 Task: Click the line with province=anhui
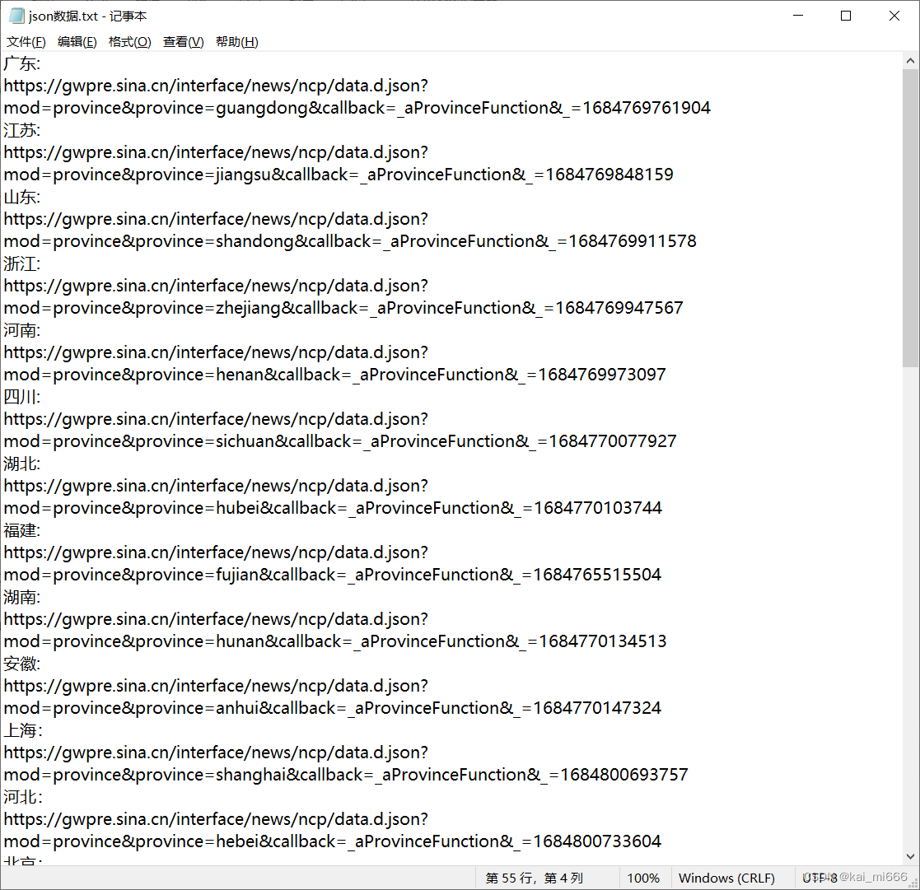coord(333,708)
